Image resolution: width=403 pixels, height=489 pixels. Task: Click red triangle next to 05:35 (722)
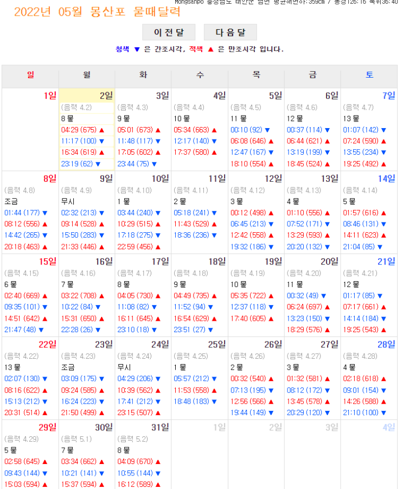click(271, 296)
